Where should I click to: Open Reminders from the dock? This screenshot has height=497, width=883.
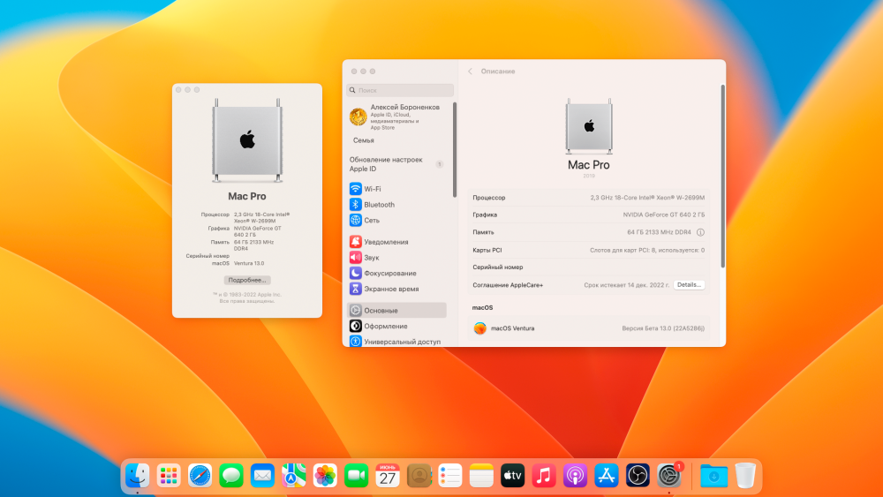(x=450, y=476)
